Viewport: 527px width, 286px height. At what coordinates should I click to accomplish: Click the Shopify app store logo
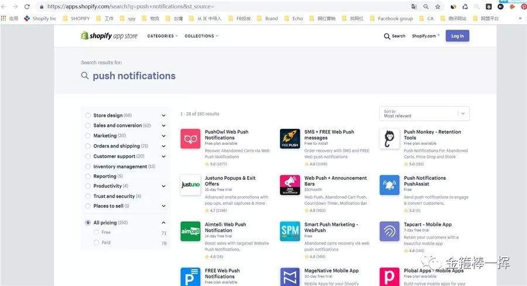(109, 36)
